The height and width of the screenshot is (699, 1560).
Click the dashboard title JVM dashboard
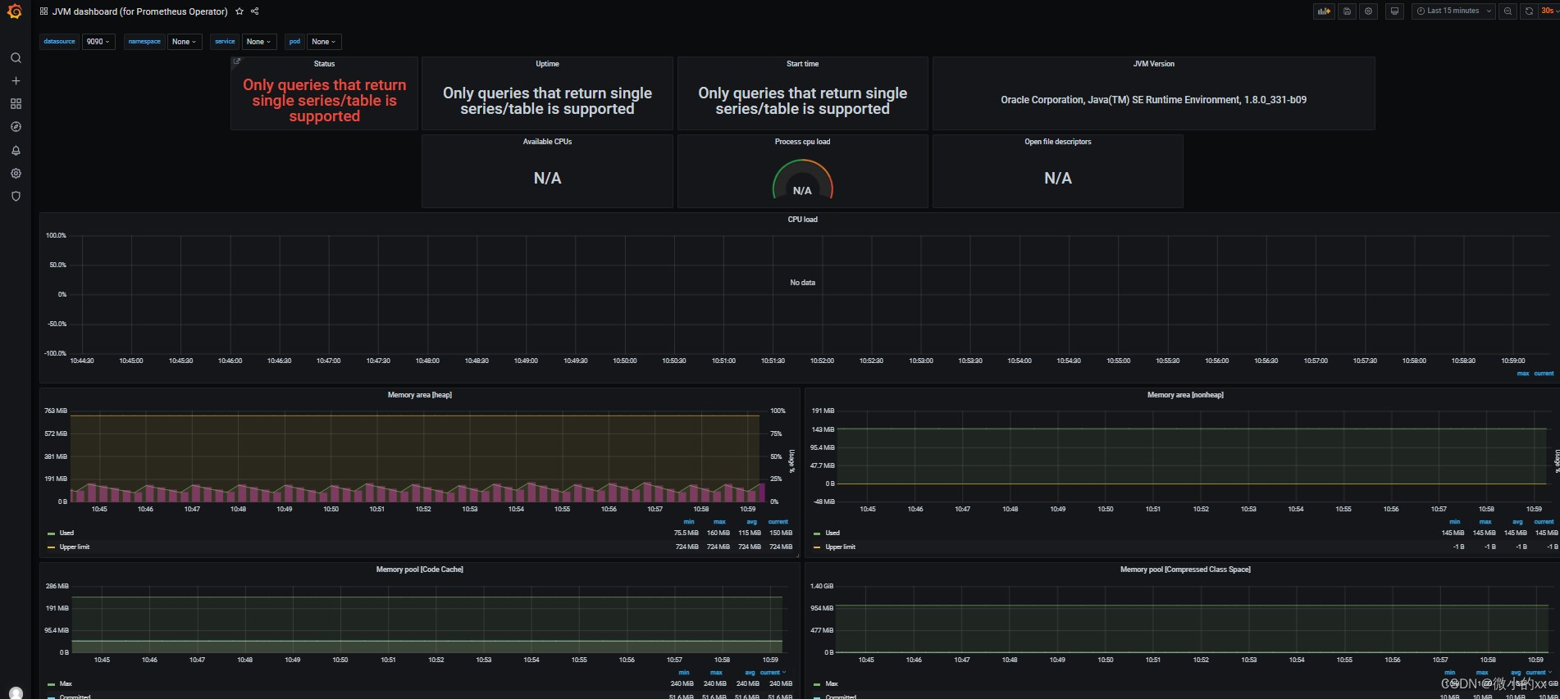[139, 11]
